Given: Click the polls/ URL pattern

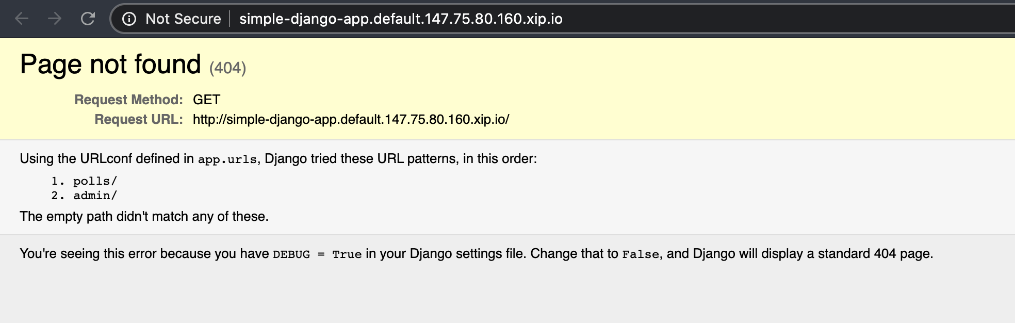Looking at the screenshot, I should (x=95, y=181).
